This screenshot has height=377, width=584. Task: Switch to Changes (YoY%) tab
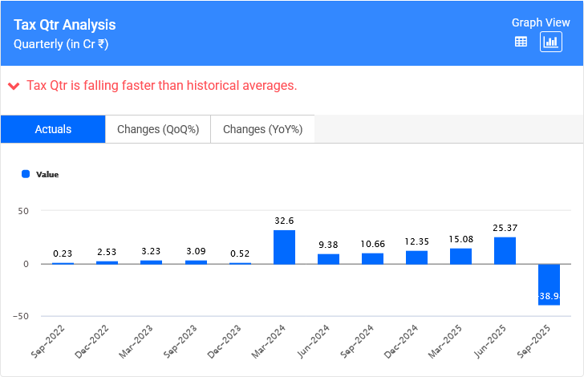pos(262,129)
